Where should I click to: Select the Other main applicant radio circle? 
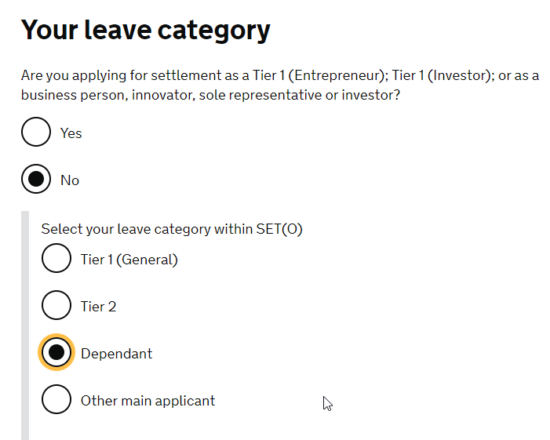point(56,400)
